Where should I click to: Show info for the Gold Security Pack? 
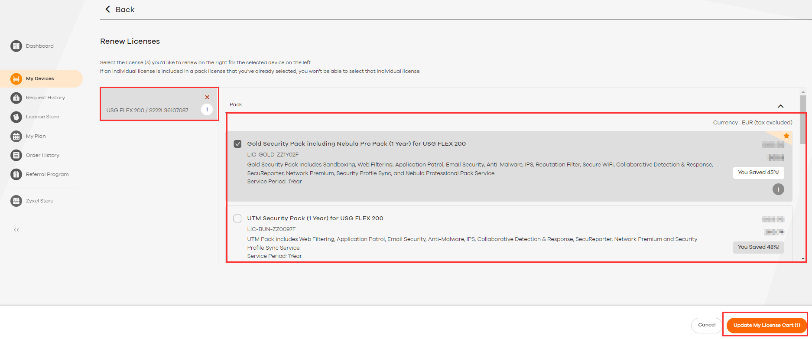pyautogui.click(x=778, y=189)
